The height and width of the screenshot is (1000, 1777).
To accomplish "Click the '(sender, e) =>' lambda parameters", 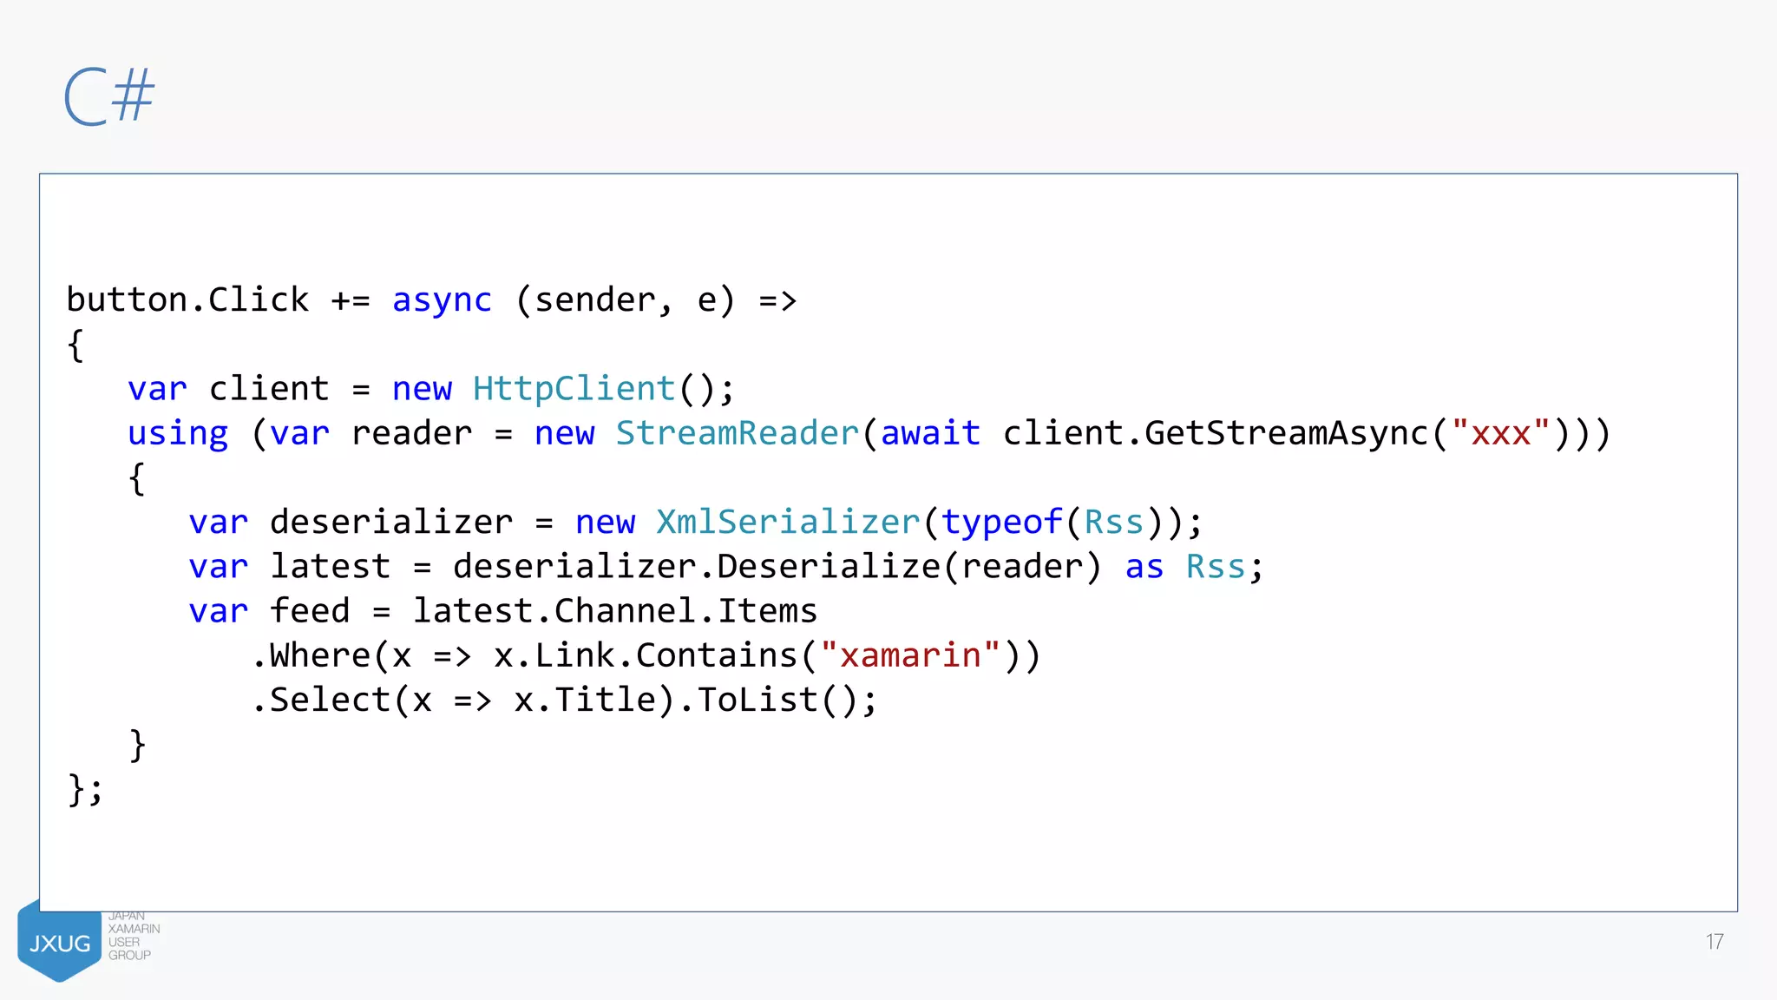I will click(656, 300).
